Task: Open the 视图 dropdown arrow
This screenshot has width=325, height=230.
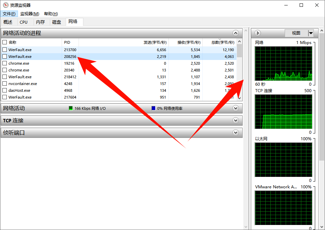Action: [x=311, y=33]
